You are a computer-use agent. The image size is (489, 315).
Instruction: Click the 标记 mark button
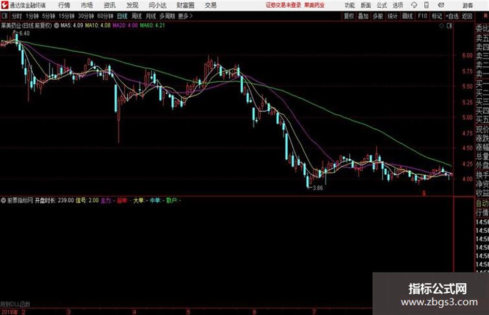[437, 16]
